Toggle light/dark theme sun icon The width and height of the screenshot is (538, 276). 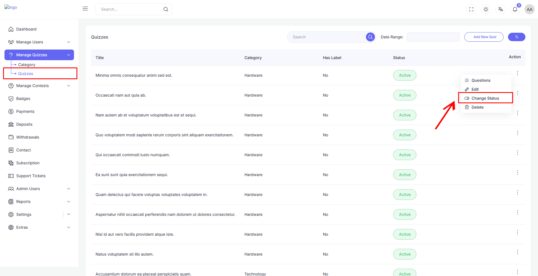486,9
